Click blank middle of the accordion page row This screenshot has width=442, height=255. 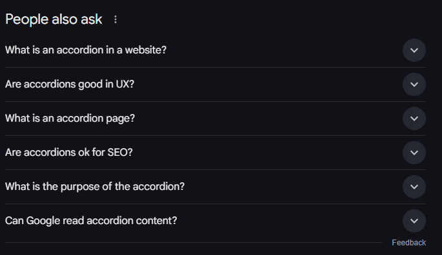click(x=268, y=118)
